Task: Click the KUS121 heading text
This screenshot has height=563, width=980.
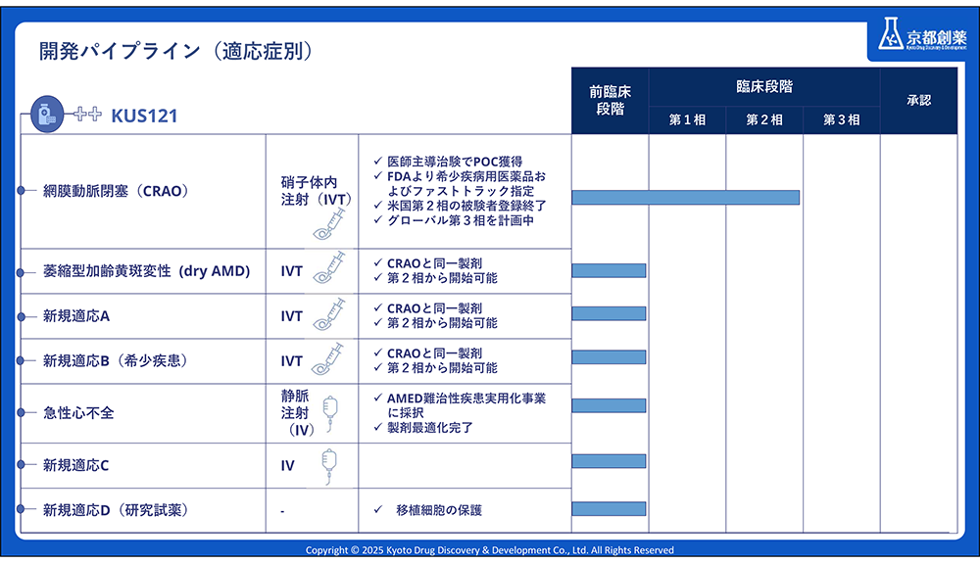Action: [144, 117]
